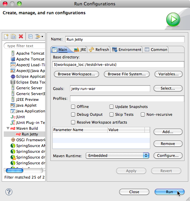Switch to the Common tab
Screen dimensions: 190x201
[156, 50]
